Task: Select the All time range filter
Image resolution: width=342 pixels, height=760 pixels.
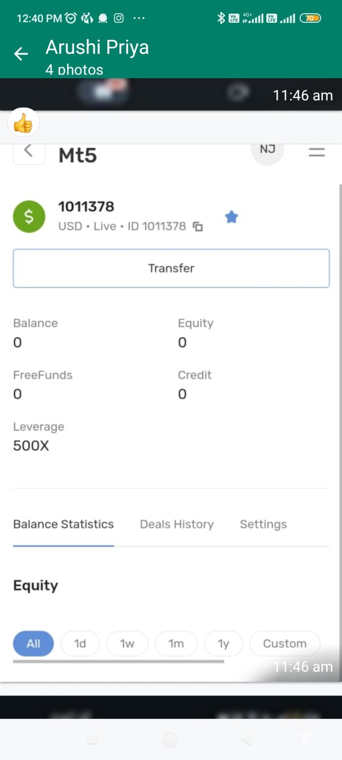Action: click(x=34, y=644)
